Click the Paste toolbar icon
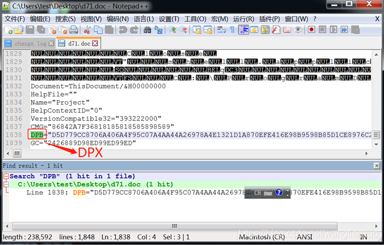This screenshot has width=384, height=245. pyautogui.click(x=109, y=30)
